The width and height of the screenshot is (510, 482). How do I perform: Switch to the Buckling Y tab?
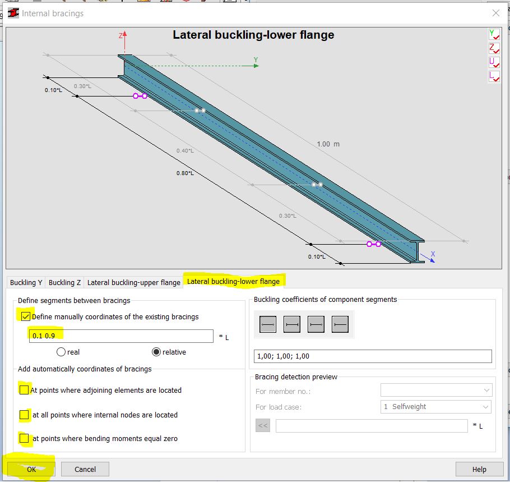pos(25,282)
